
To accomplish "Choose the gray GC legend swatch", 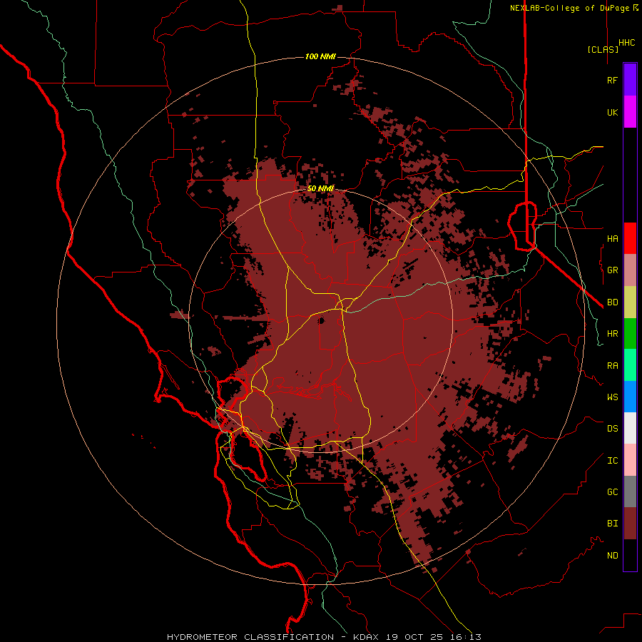I will 630,491.
